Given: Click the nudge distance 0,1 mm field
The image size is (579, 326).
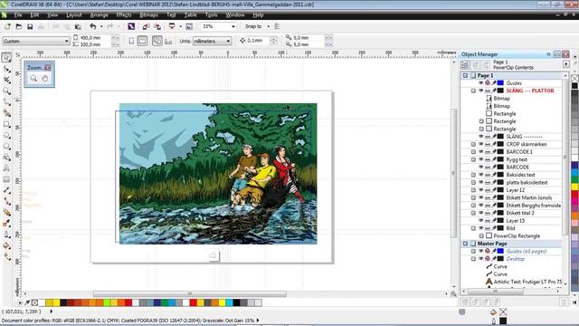Looking at the screenshot, I should click(258, 41).
